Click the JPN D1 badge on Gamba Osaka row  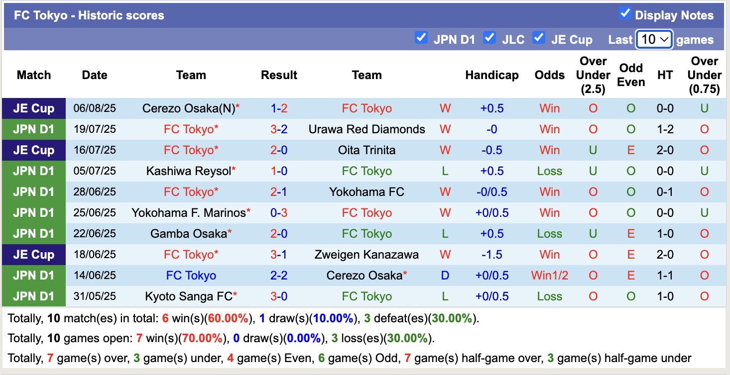click(33, 233)
